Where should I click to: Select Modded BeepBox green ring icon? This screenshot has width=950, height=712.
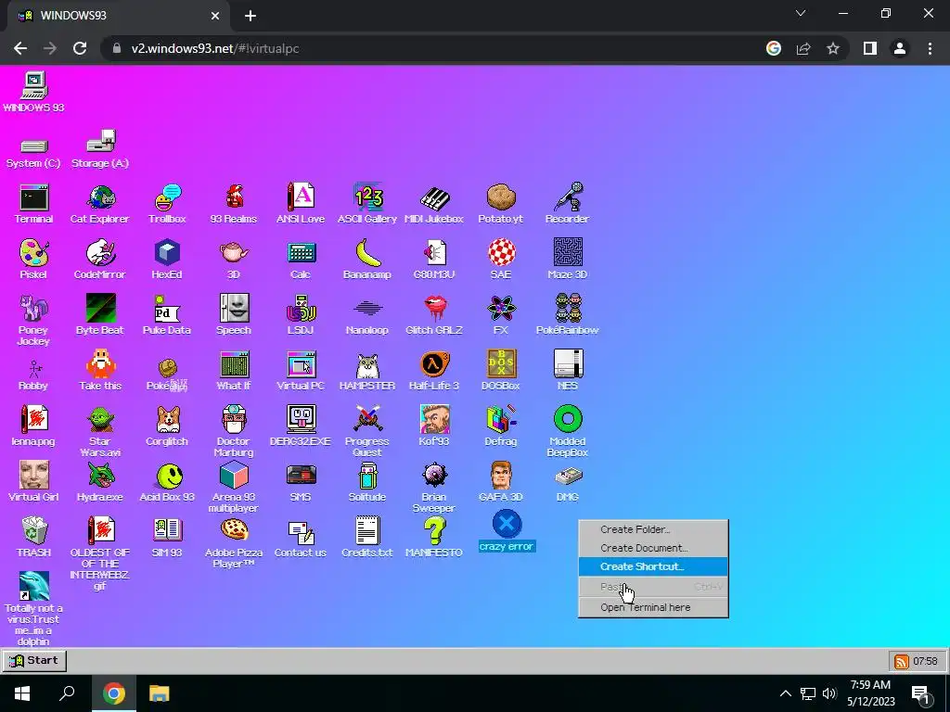(x=567, y=431)
